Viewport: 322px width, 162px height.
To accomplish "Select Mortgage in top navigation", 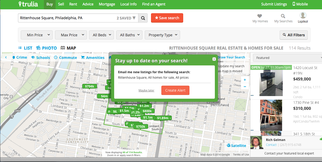I will tap(107, 4).
